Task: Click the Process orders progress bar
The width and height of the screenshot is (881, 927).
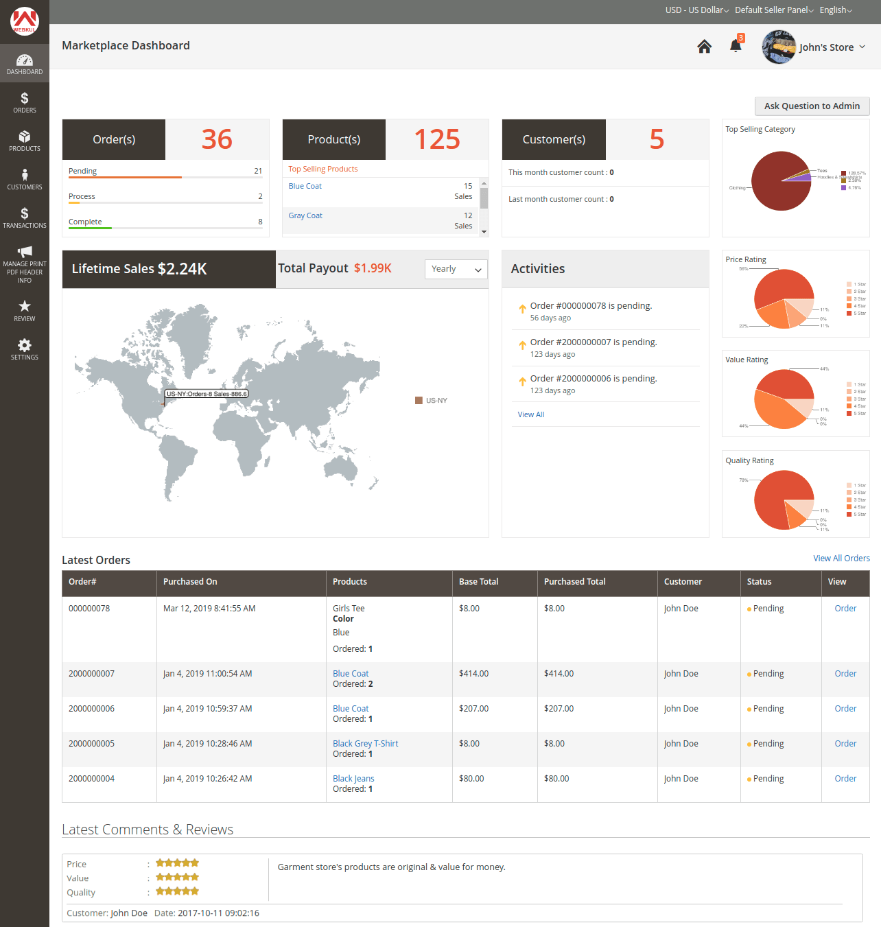Action: click(x=165, y=202)
